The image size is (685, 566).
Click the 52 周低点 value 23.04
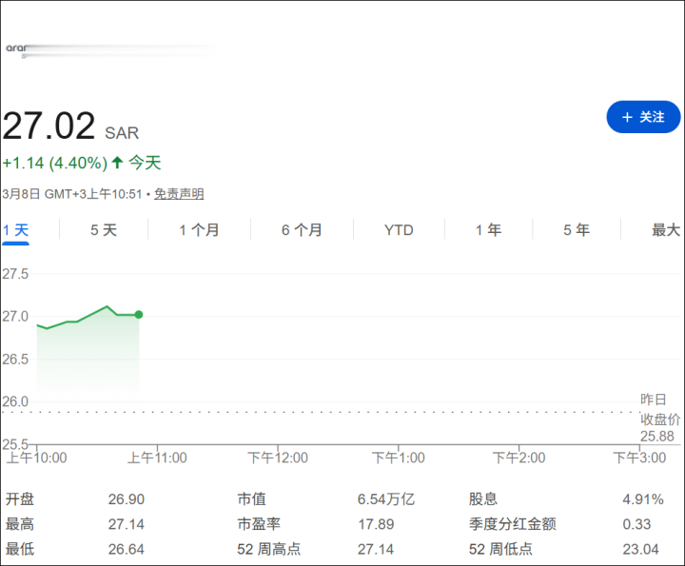click(x=641, y=549)
